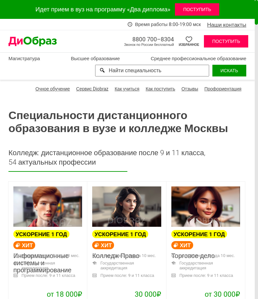The height and width of the screenshot is (299, 258).
Task: Click the ХИТ badge on Торговое дело card
Action: 182,245
